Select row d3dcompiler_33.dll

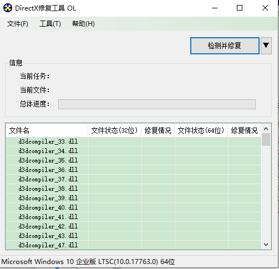coord(134,141)
